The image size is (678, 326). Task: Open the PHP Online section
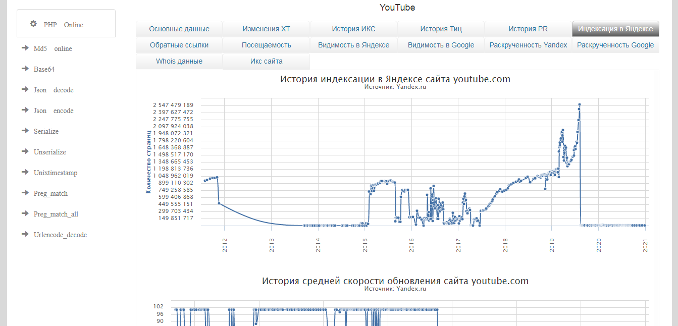point(63,25)
